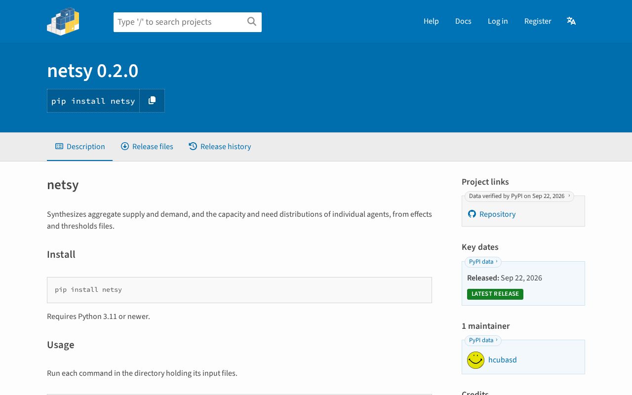The height and width of the screenshot is (395, 632).
Task: Click the PyPI logo
Action: point(63,21)
